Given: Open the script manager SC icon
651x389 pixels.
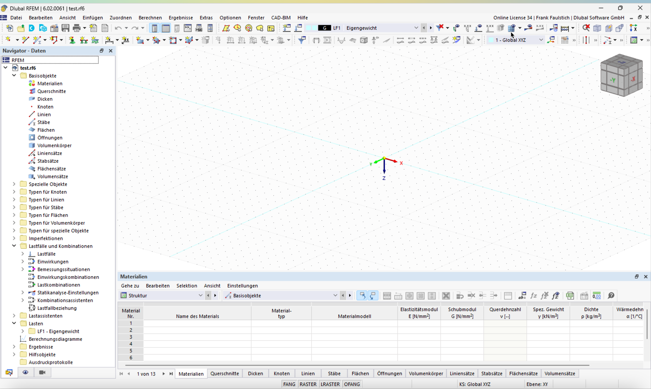Looking at the screenshot, I should (x=199, y=28).
